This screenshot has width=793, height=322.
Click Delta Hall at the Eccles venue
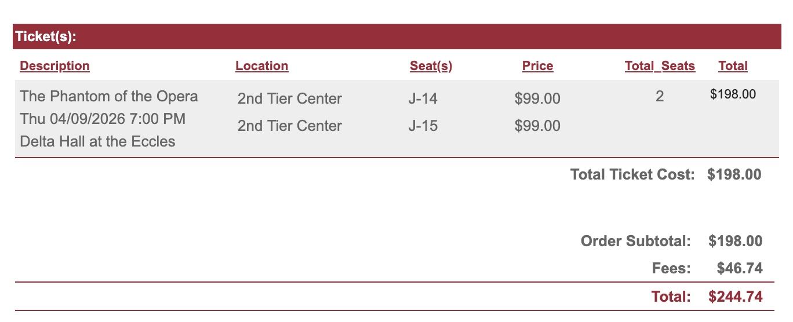point(97,141)
